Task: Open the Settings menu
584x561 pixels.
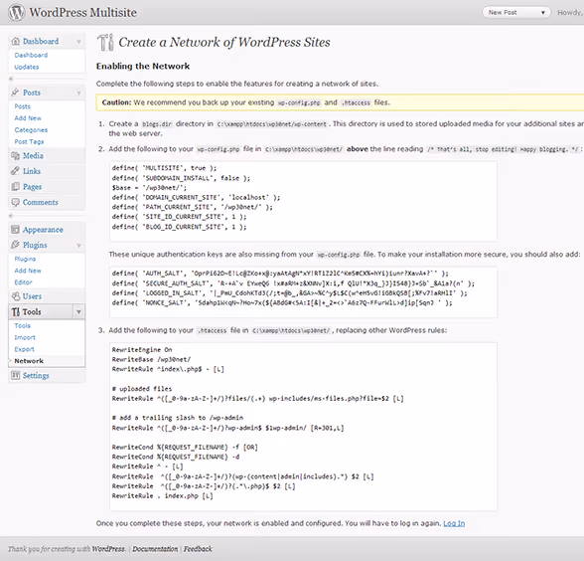Action: pyautogui.click(x=36, y=376)
